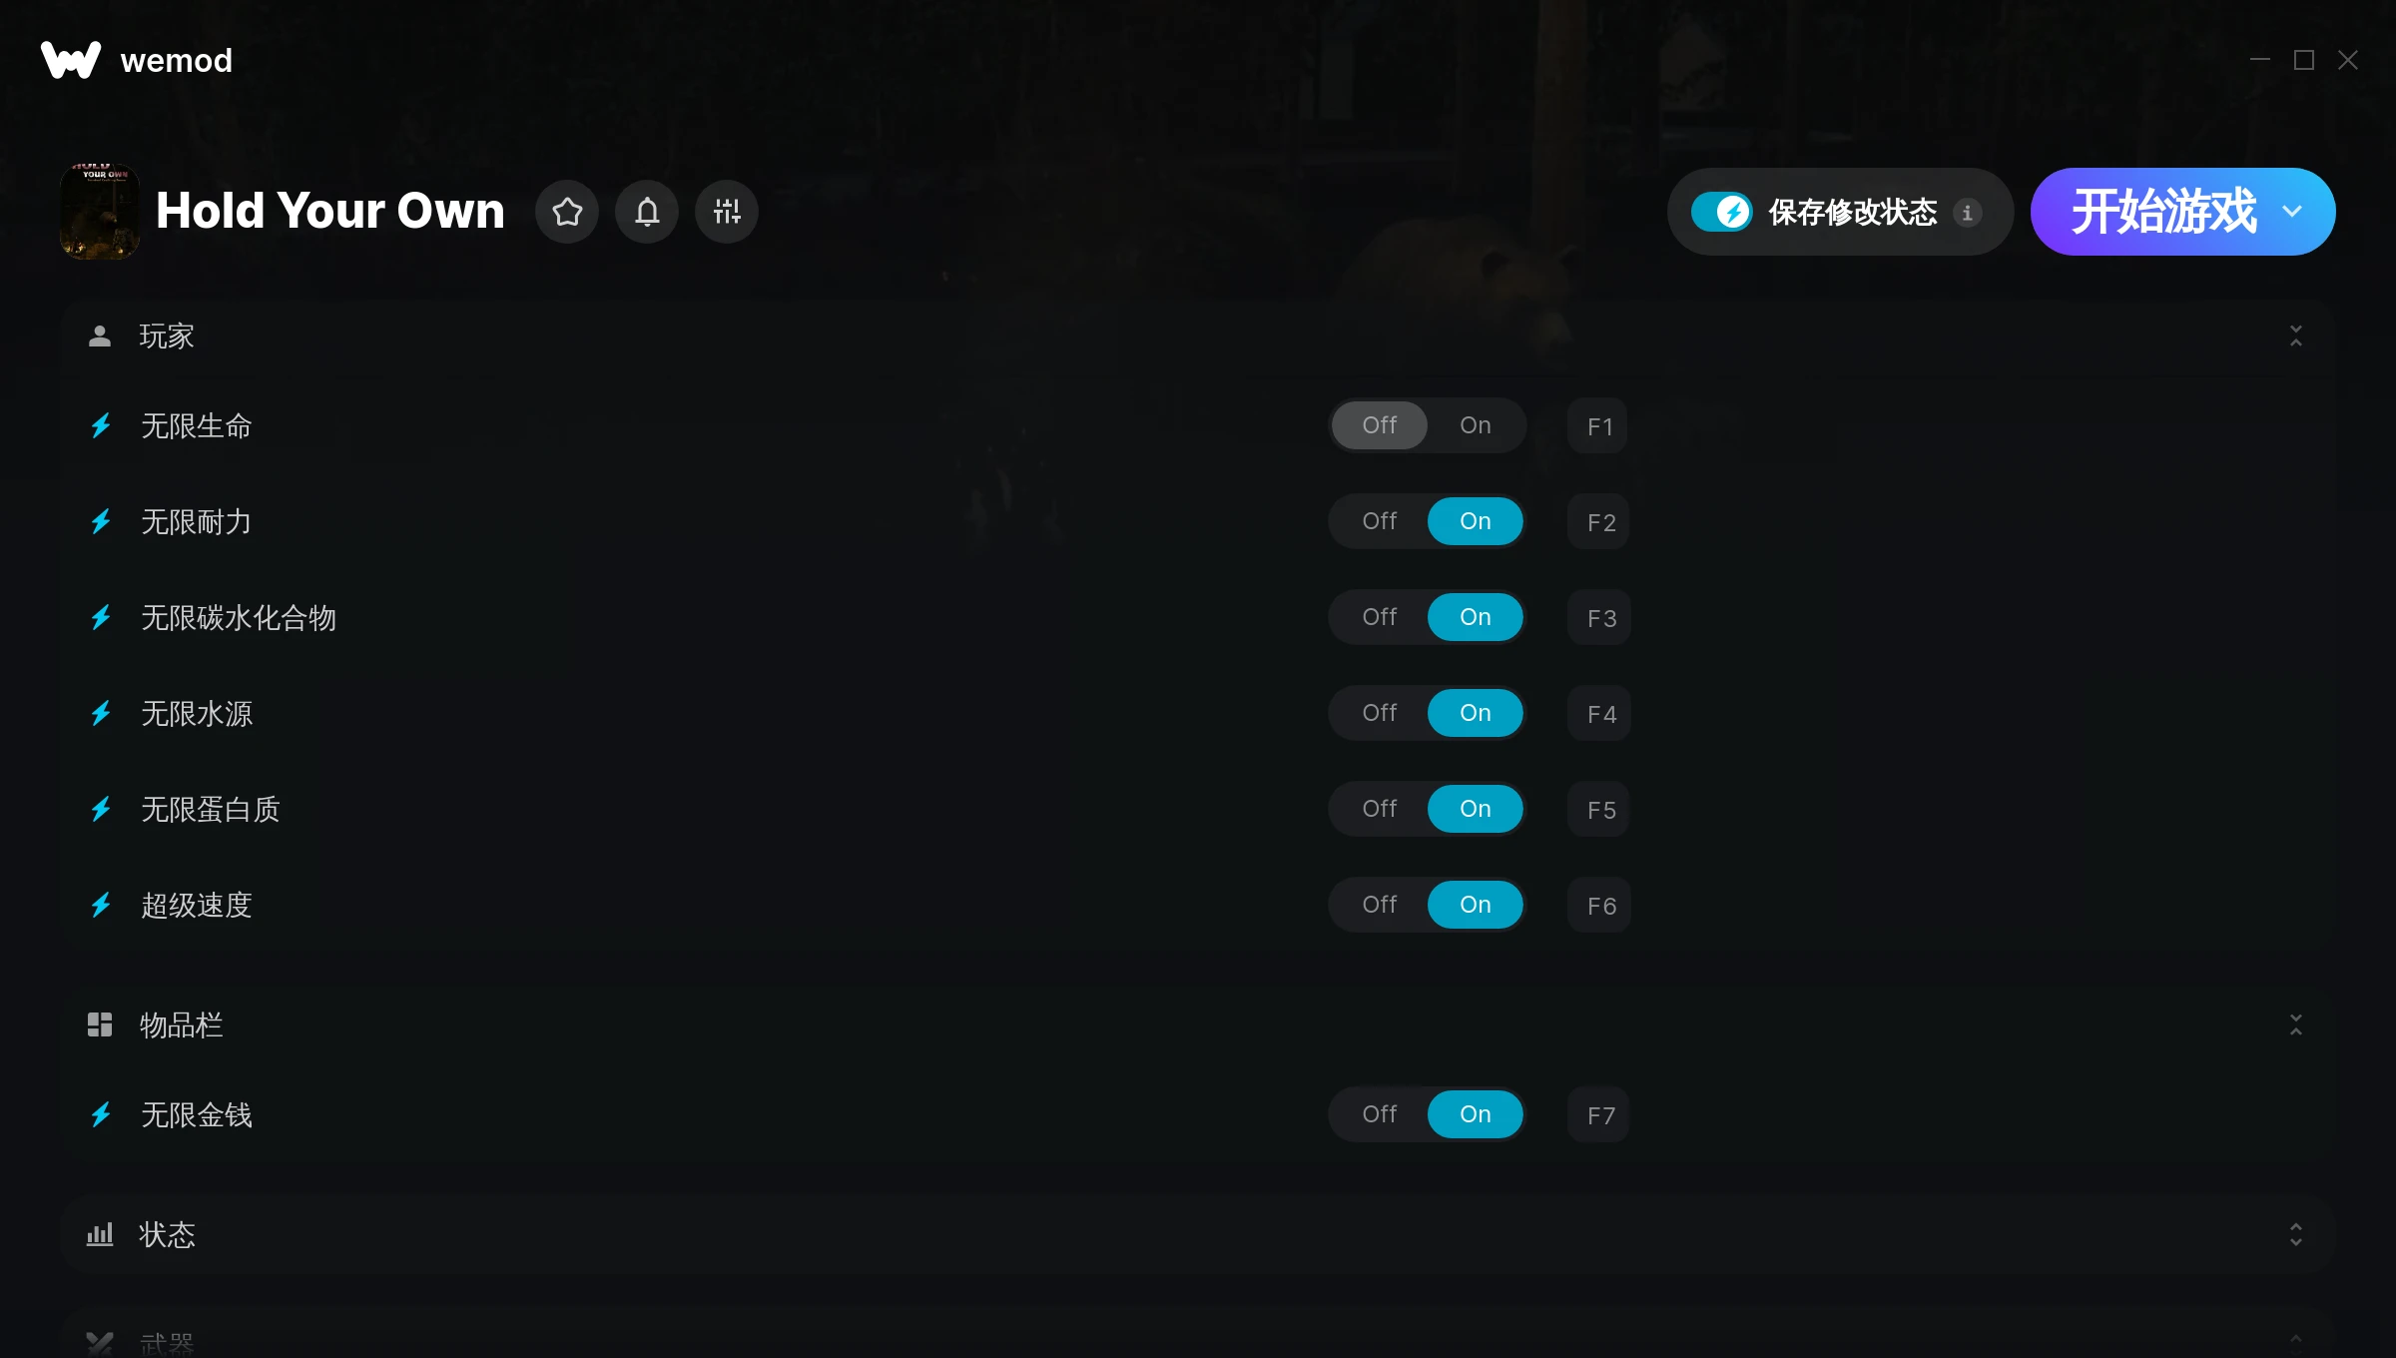Click info icon beside 保存修改状态
Viewport: 2396px width, 1358px height.
[x=1968, y=212]
